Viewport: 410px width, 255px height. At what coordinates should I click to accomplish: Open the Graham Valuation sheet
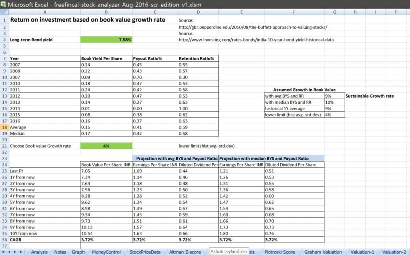323,252
